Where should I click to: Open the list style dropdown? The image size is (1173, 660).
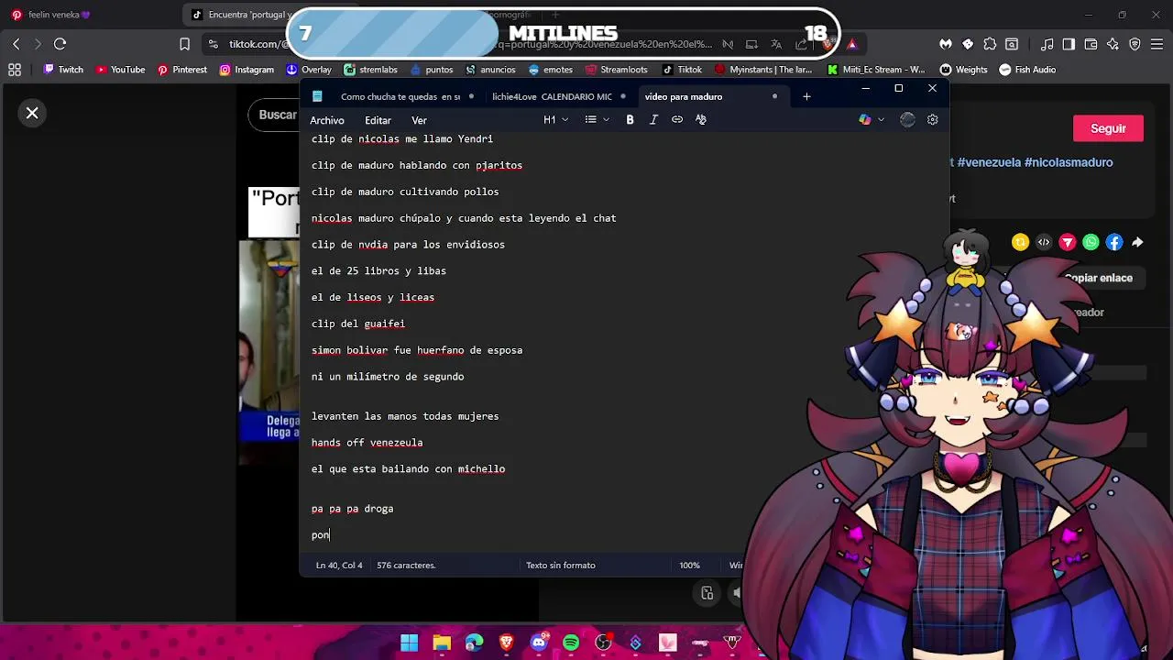597,120
